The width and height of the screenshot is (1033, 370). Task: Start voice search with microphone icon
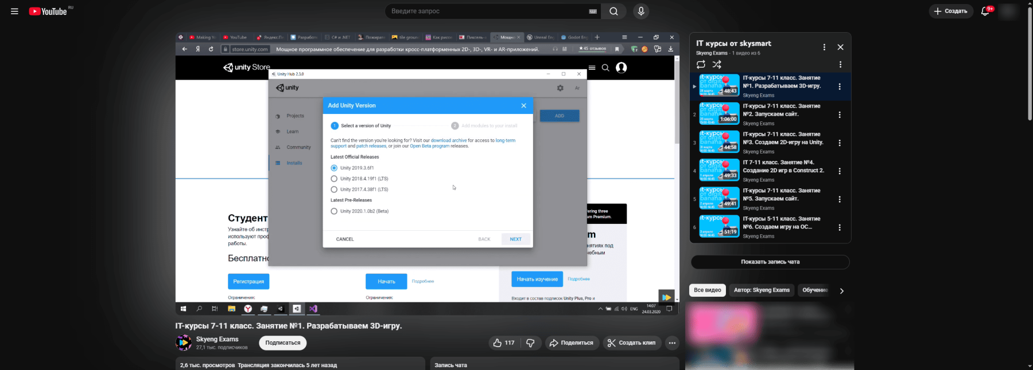coord(641,11)
